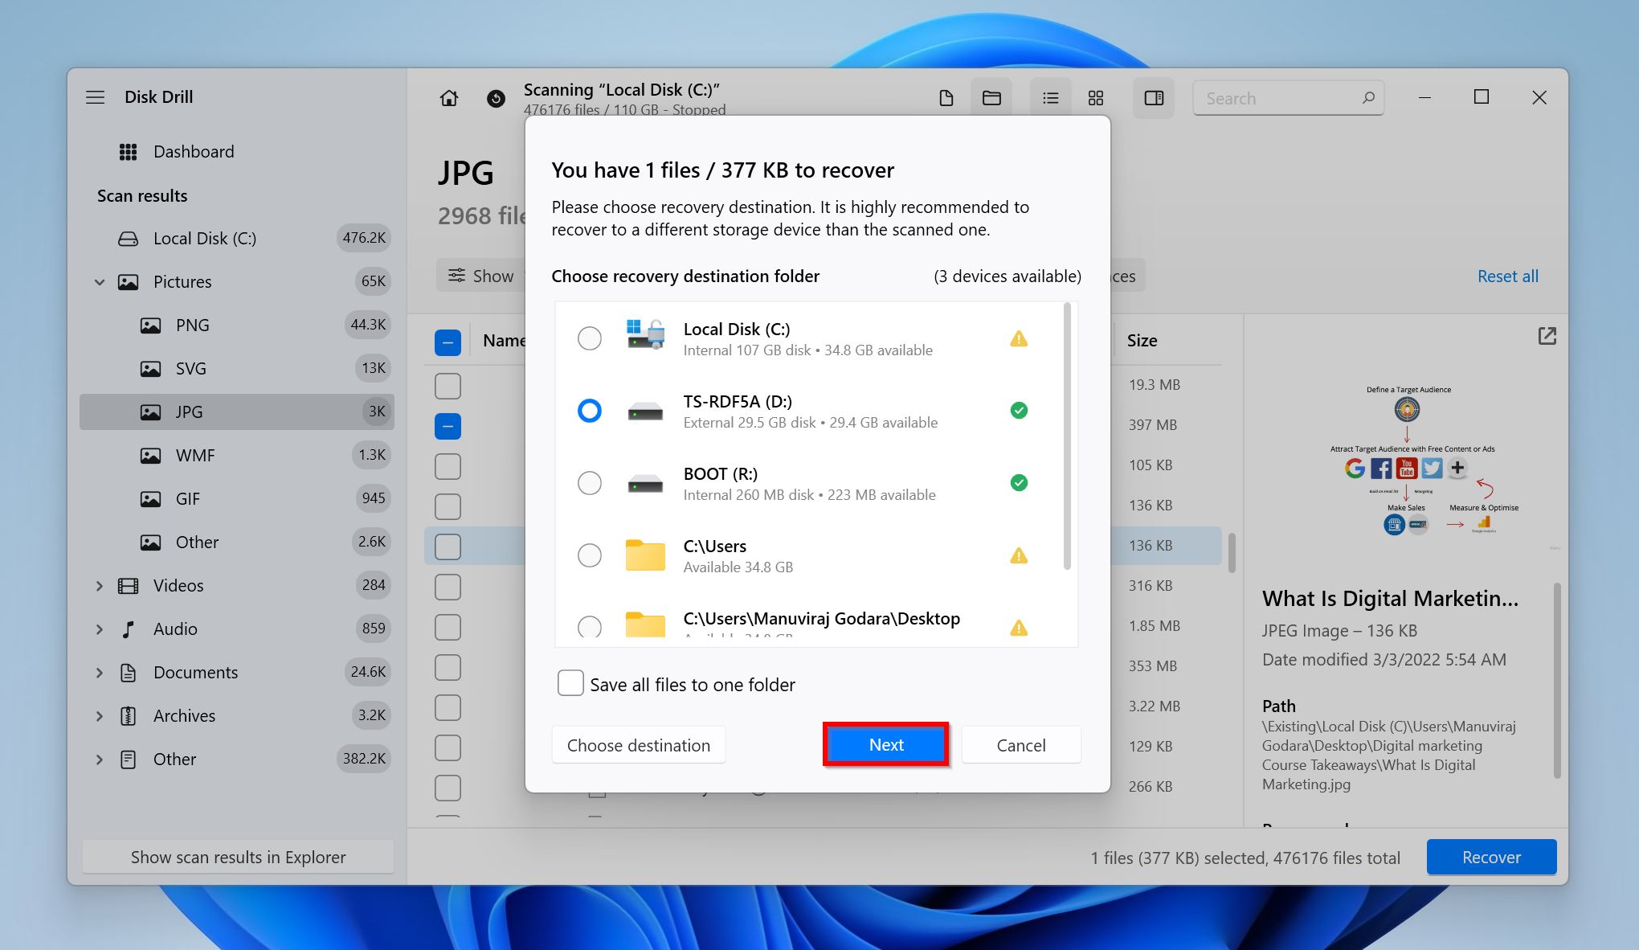Expand the Audio category in sidebar
This screenshot has height=950, width=1639.
coord(100,628)
